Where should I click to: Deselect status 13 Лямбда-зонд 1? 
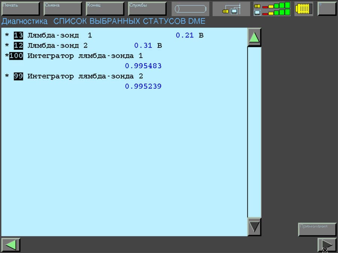coord(19,35)
